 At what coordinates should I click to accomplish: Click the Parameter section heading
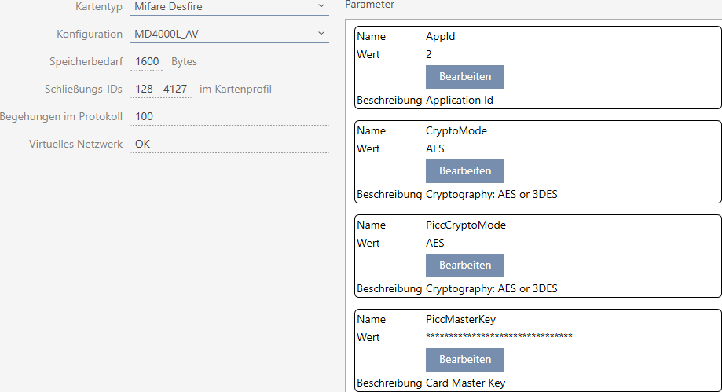[369, 5]
